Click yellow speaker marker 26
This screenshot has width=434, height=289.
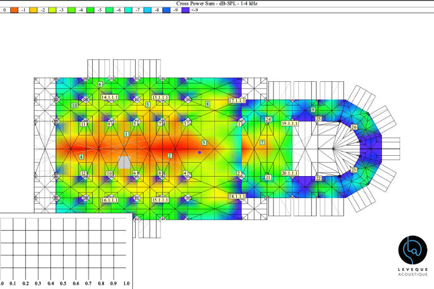point(354,127)
